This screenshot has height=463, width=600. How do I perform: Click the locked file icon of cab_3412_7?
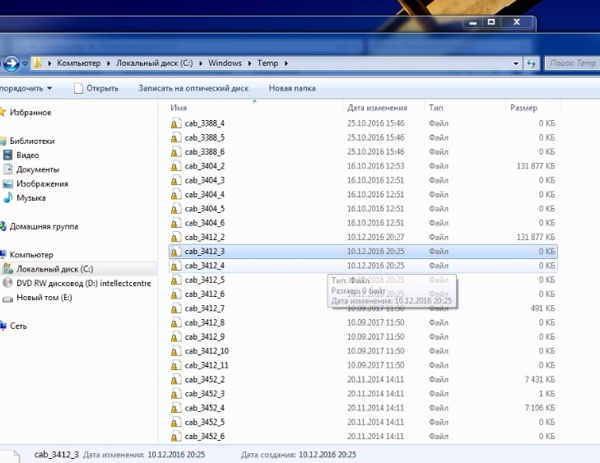tap(175, 308)
